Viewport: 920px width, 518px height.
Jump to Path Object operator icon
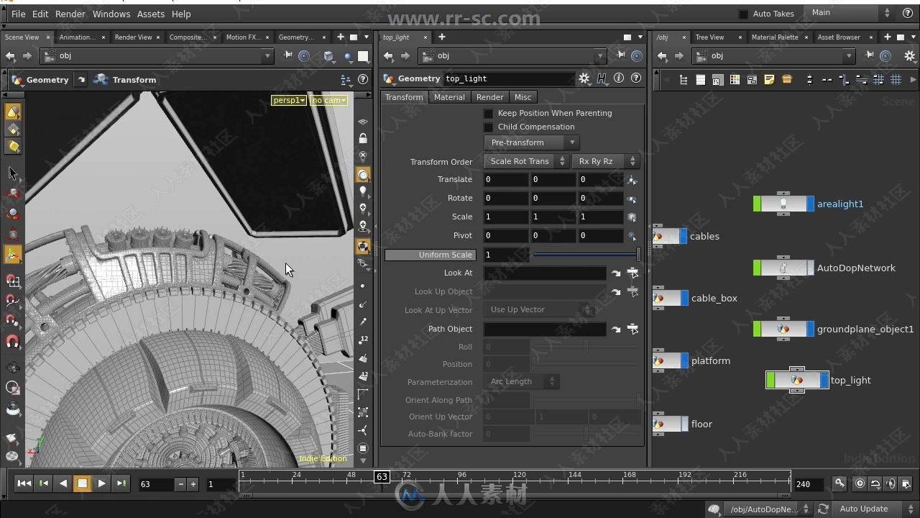point(616,329)
